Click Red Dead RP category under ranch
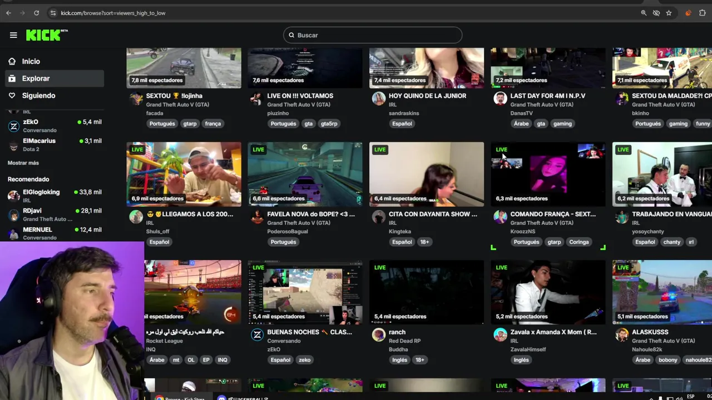This screenshot has width=712, height=400. (405, 341)
